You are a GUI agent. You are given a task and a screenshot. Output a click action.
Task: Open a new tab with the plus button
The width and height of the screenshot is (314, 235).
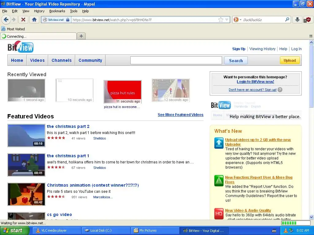(81, 36)
